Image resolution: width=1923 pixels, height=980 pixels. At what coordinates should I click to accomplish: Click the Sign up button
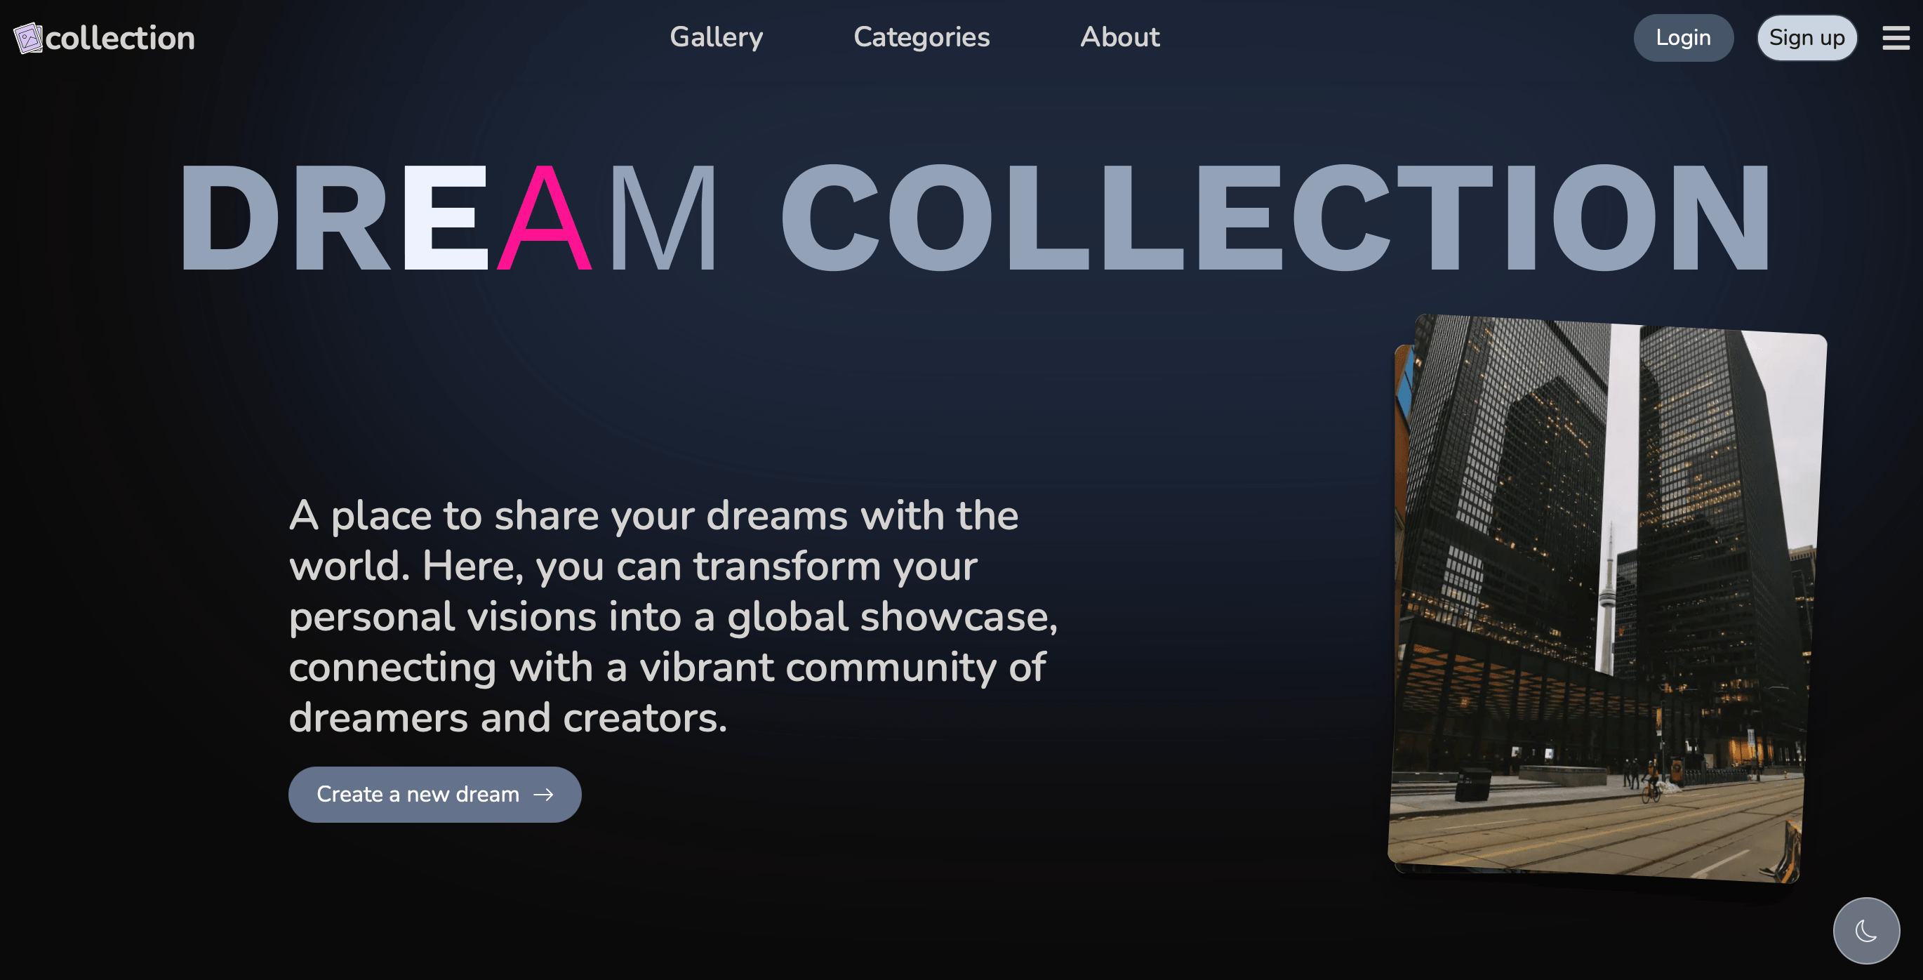[x=1806, y=37]
